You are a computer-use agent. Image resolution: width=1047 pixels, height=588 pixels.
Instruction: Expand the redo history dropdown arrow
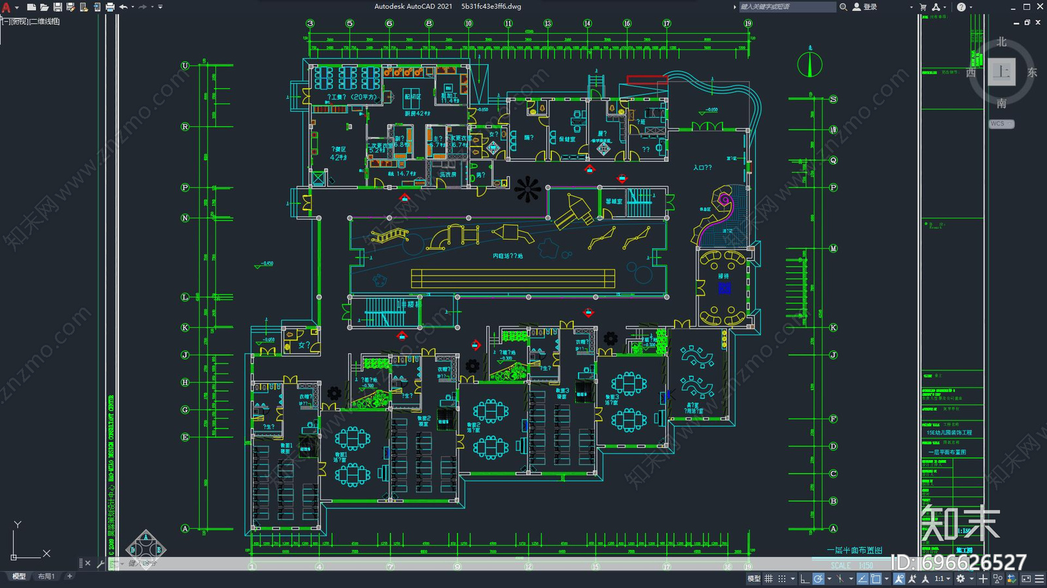pos(152,7)
